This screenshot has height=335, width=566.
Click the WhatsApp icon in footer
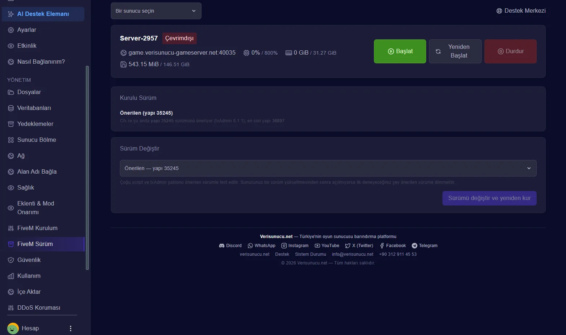coord(250,246)
